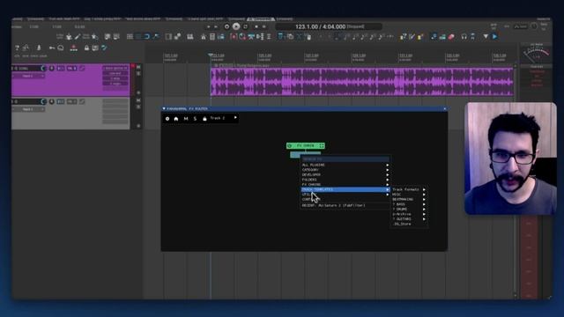Expand GUITARS templates submenu
This screenshot has width=564, height=317.
tap(409, 219)
